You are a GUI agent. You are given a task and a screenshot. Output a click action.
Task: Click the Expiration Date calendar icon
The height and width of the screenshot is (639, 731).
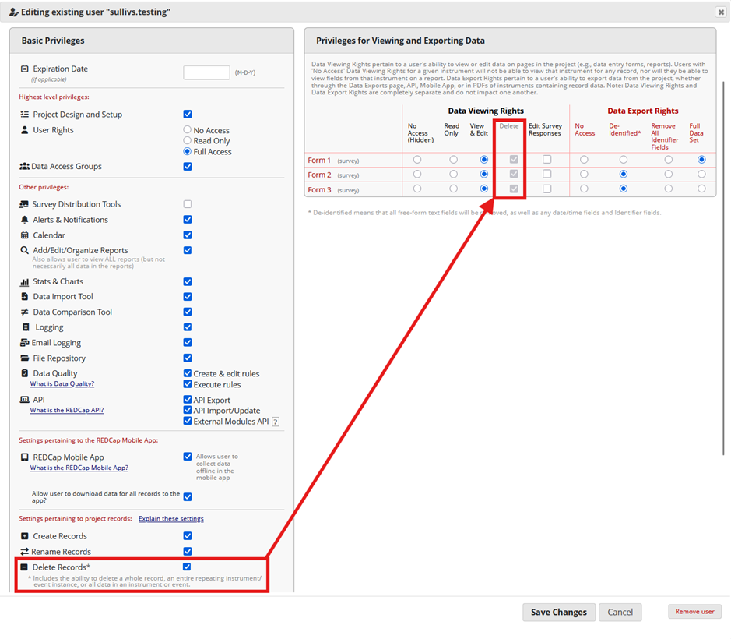25,69
